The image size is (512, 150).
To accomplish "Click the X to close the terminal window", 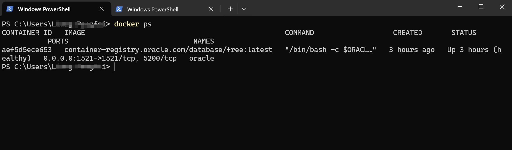I will [502, 7].
